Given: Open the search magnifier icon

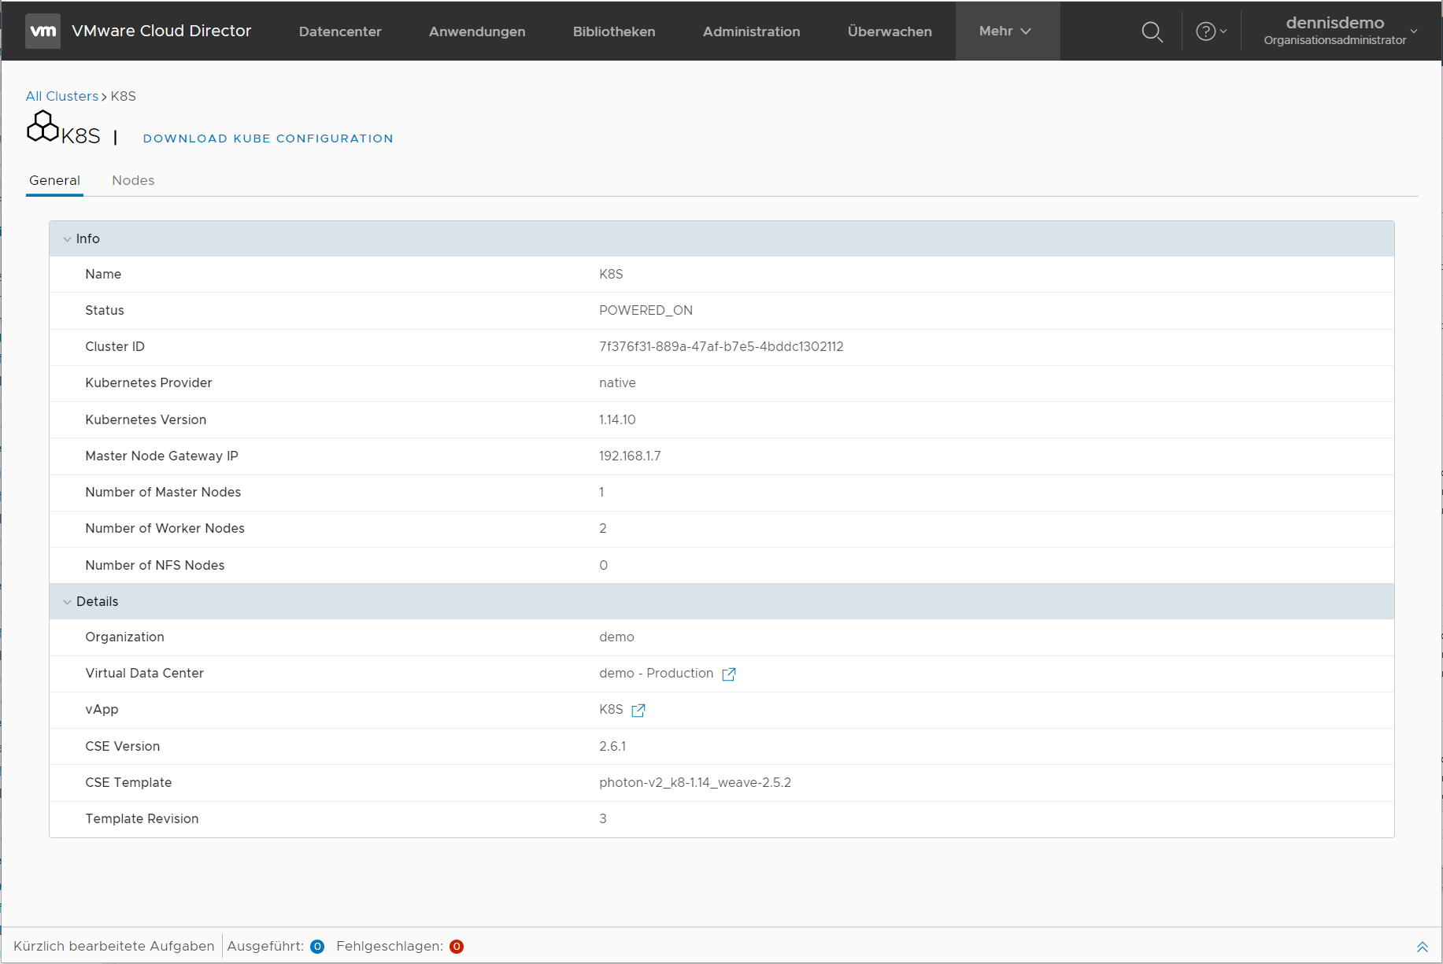Looking at the screenshot, I should pyautogui.click(x=1152, y=31).
